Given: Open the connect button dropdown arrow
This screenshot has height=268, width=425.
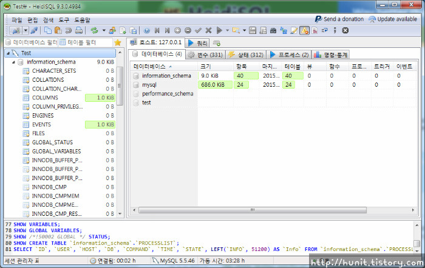Looking at the screenshot, I should [x=25, y=30].
